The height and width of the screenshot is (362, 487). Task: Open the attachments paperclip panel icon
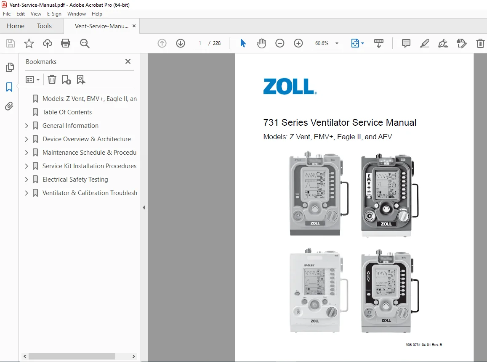point(9,106)
